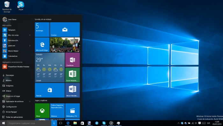Click the 'Jugar y explorar' group header
The width and height of the screenshot is (223, 126).
tap(41, 100)
